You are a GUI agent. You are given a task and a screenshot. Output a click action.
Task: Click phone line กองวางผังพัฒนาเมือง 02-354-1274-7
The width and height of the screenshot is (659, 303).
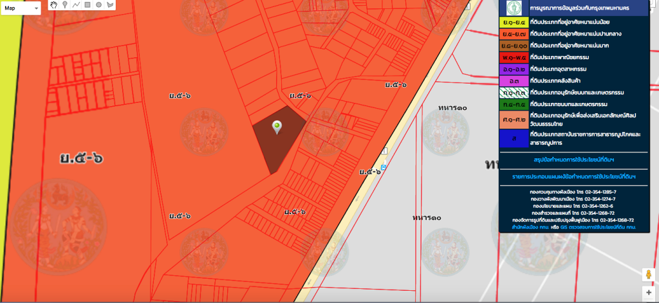tap(573, 199)
